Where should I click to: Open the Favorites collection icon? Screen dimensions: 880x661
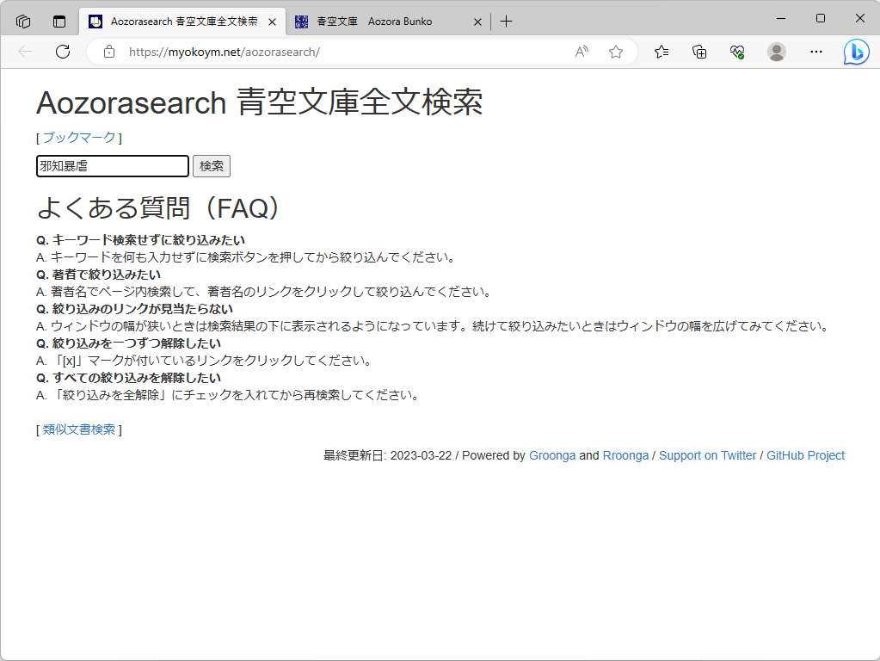point(661,52)
